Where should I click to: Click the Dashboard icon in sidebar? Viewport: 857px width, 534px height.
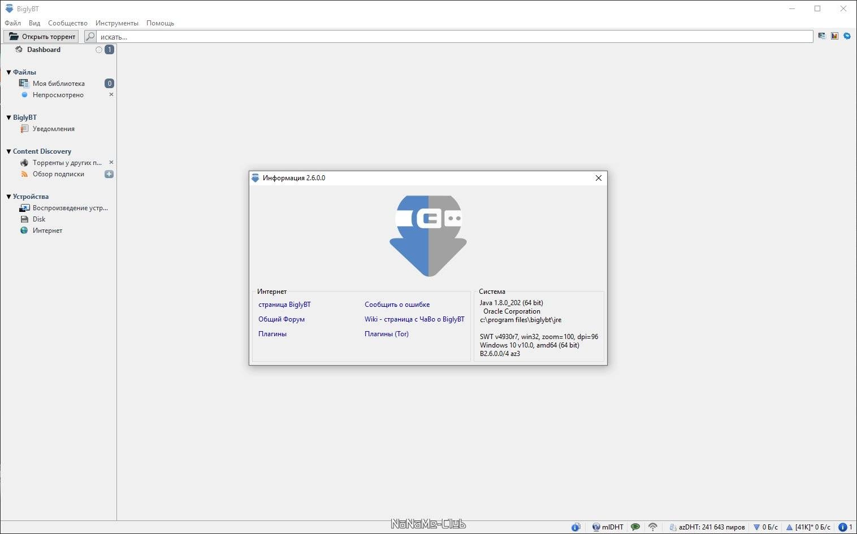[19, 50]
